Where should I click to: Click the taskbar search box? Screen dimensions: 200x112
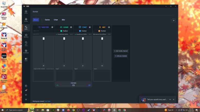(17, 110)
